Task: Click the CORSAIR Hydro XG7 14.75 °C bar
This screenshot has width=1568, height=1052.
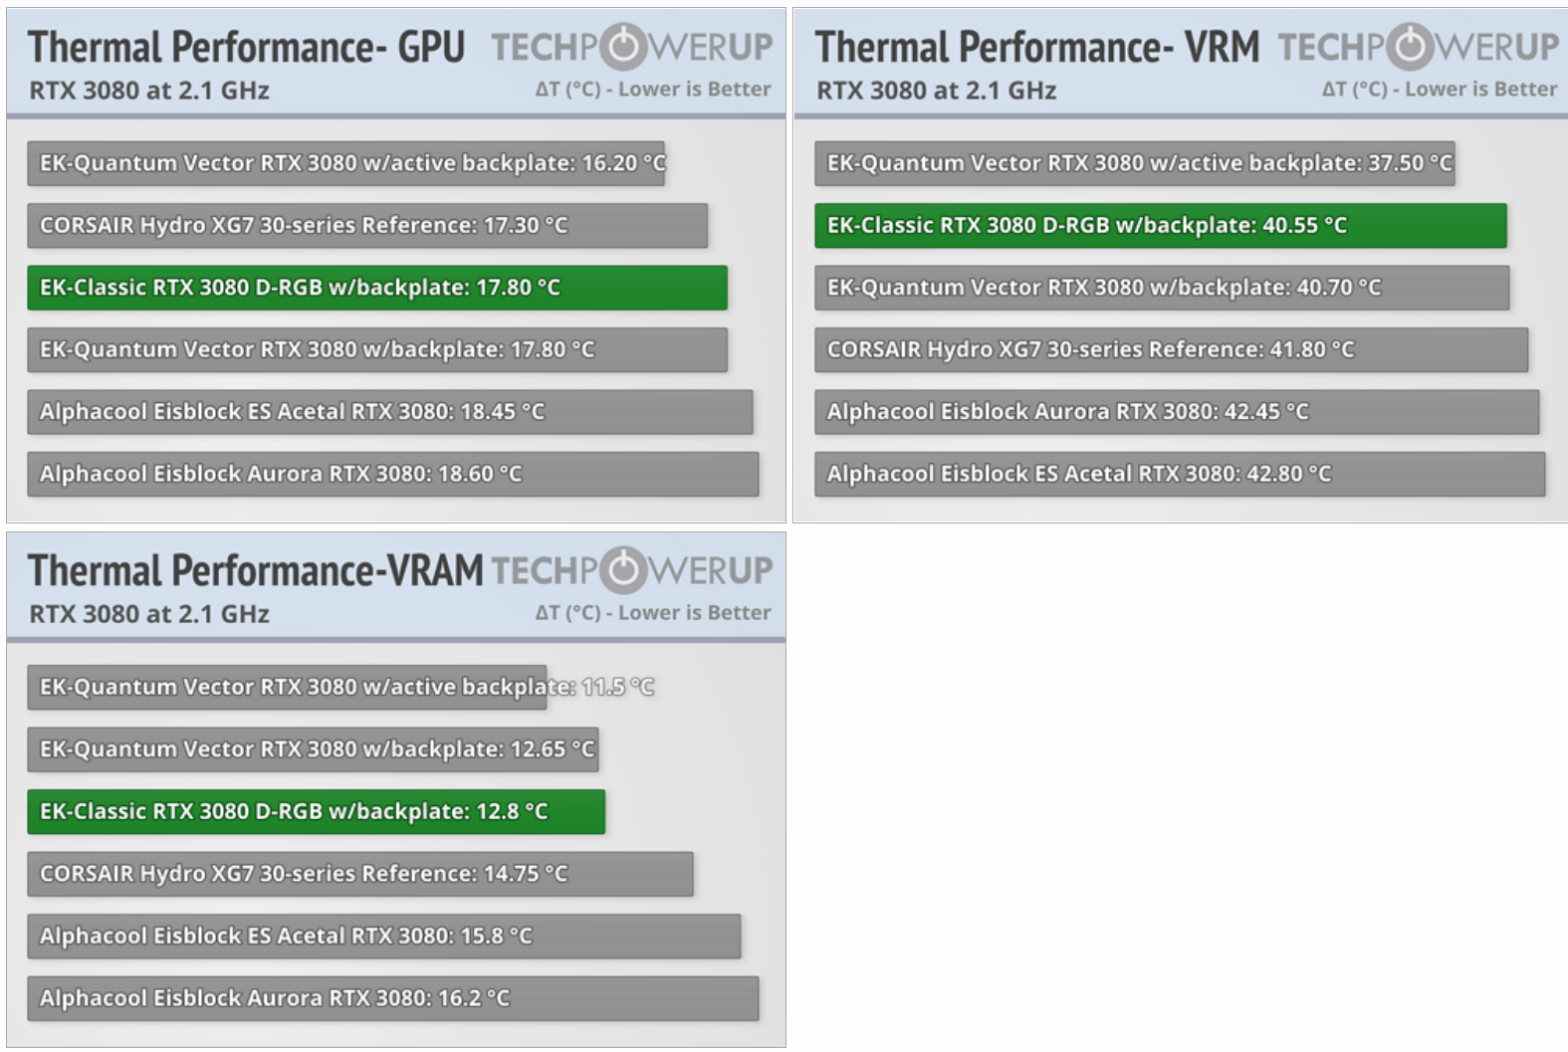Action: point(359,874)
